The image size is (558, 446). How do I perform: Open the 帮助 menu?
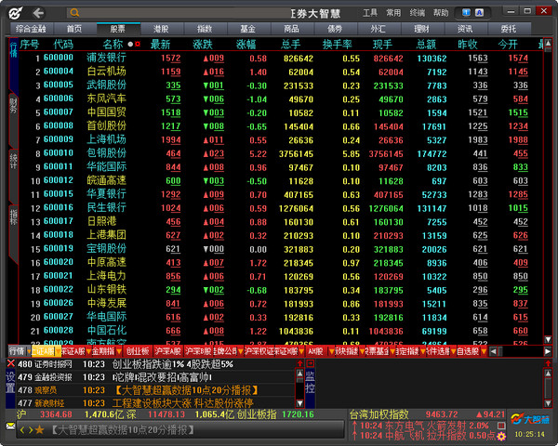[441, 13]
